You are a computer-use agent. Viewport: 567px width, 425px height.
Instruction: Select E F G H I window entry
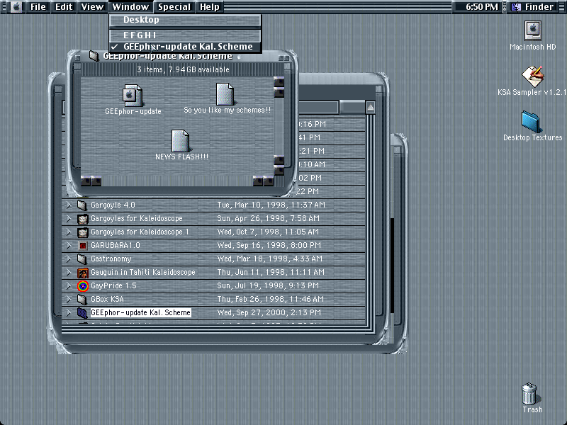(185, 35)
